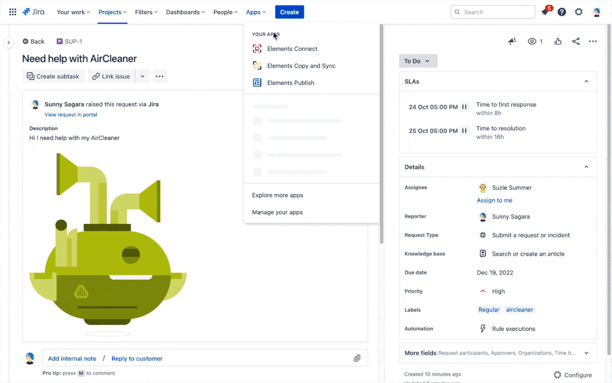Click the attachment paperclip icon
612x383 pixels.
pos(357,358)
